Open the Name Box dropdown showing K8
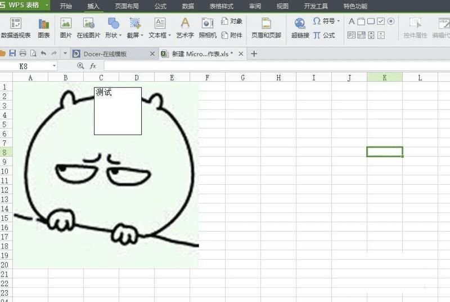450x302 pixels. [x=54, y=66]
